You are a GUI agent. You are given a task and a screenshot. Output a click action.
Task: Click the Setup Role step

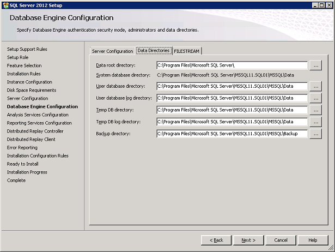click(x=17, y=57)
